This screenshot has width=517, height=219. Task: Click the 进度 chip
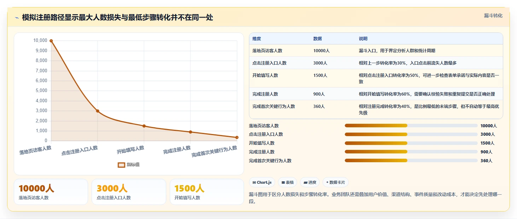coord(310,182)
